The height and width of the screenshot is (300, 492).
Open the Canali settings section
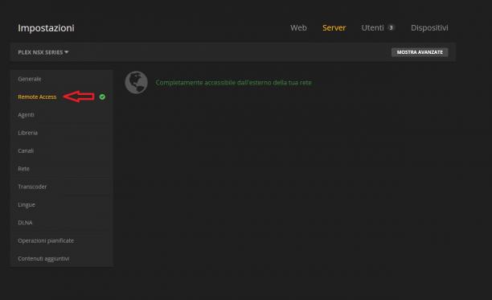(x=61, y=150)
